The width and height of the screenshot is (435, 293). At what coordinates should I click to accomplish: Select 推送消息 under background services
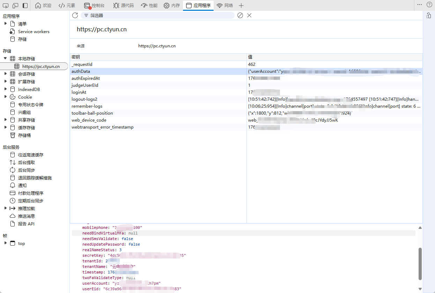coord(27,216)
